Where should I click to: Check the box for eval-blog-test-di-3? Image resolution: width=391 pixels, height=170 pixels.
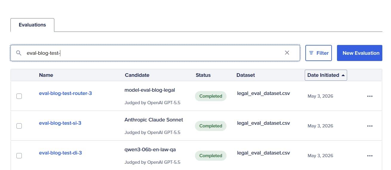point(19,156)
